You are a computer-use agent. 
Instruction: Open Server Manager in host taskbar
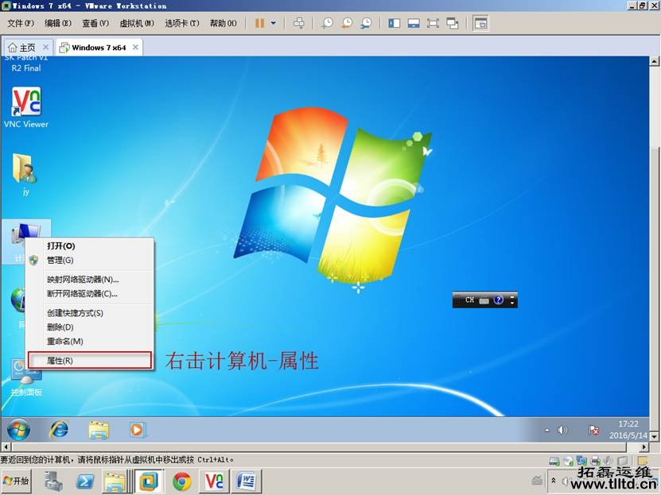[54, 481]
